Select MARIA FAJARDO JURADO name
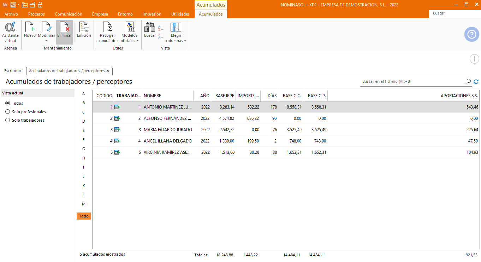 coord(168,129)
